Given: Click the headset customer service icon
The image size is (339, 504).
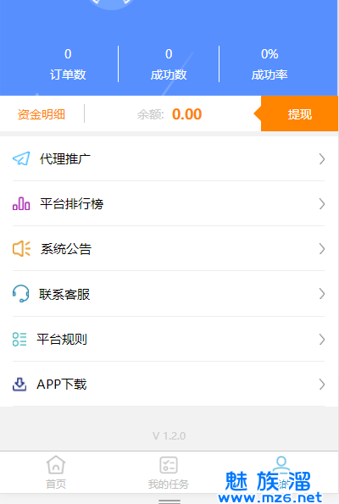Looking at the screenshot, I should click(x=21, y=294).
